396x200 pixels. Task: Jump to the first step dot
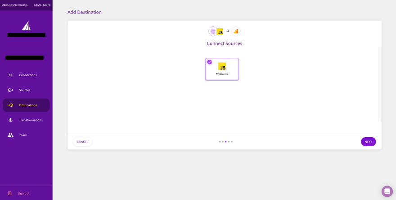[220, 142]
